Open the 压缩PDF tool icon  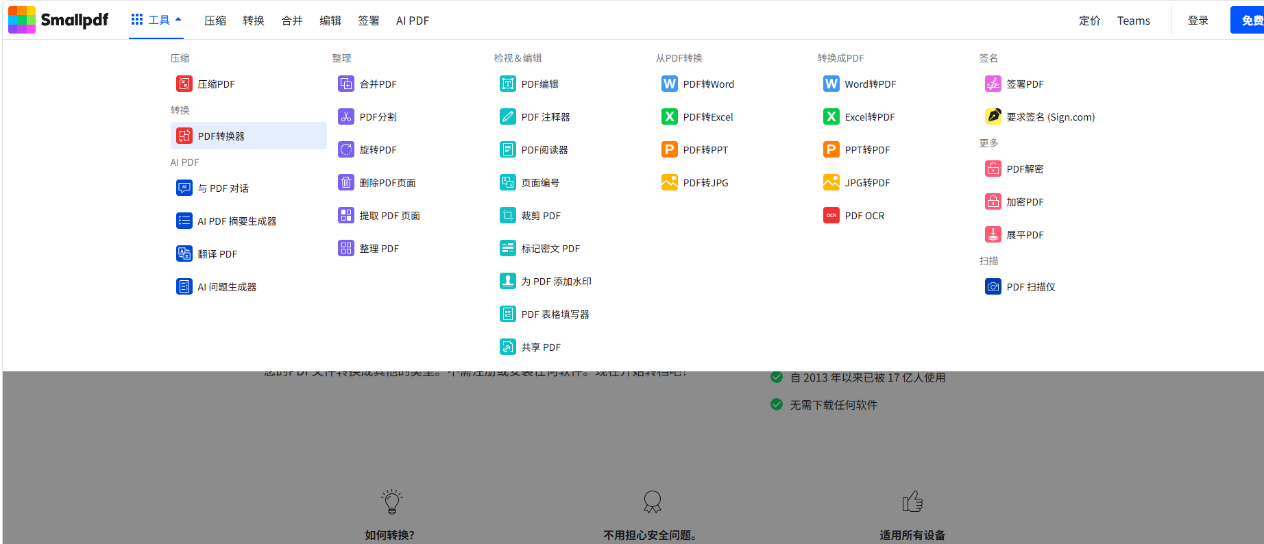point(184,84)
